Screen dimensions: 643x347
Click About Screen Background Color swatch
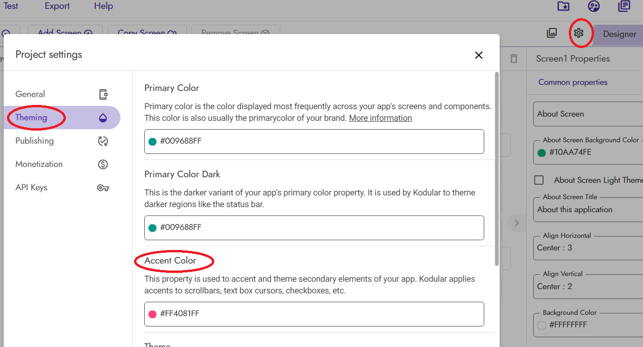click(542, 153)
